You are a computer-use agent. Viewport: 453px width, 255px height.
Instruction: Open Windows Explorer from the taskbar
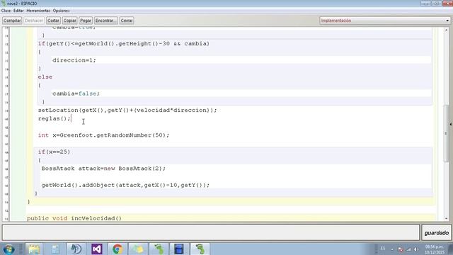[34, 249]
